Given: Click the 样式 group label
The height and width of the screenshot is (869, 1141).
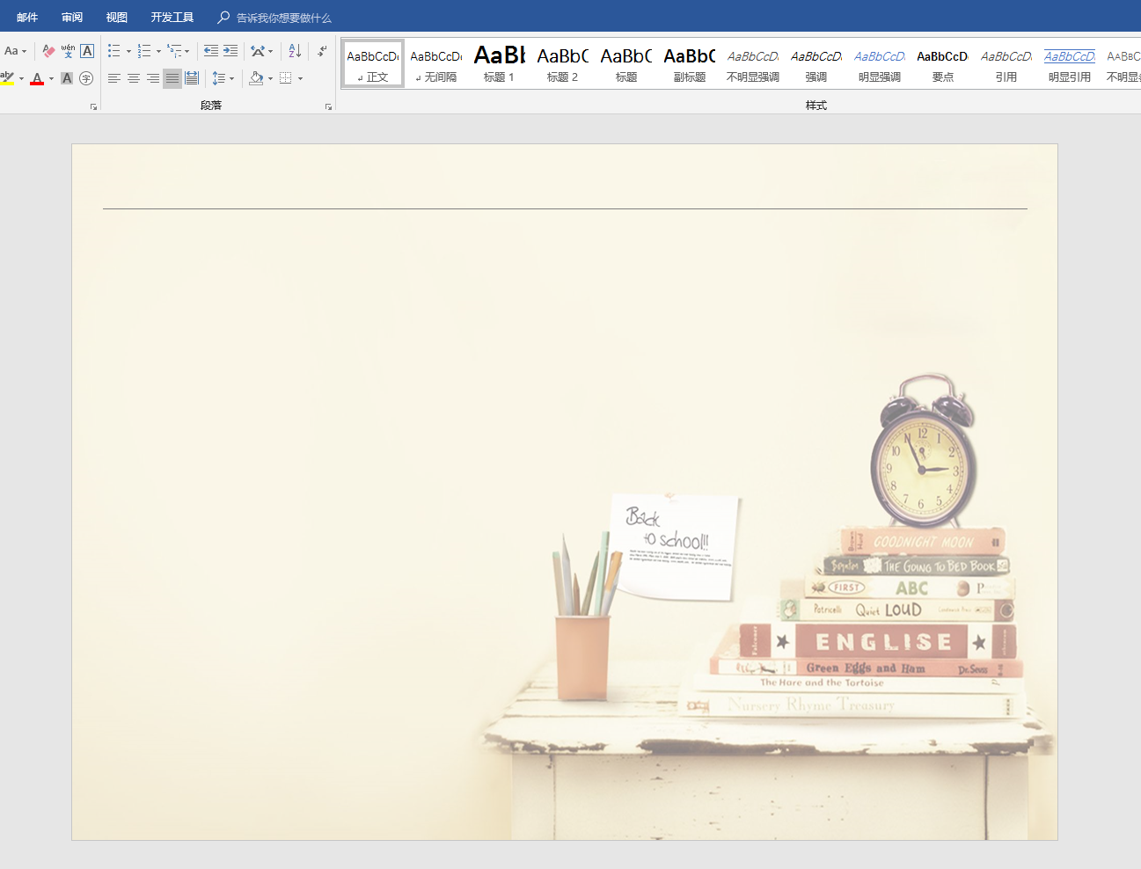Looking at the screenshot, I should point(816,106).
